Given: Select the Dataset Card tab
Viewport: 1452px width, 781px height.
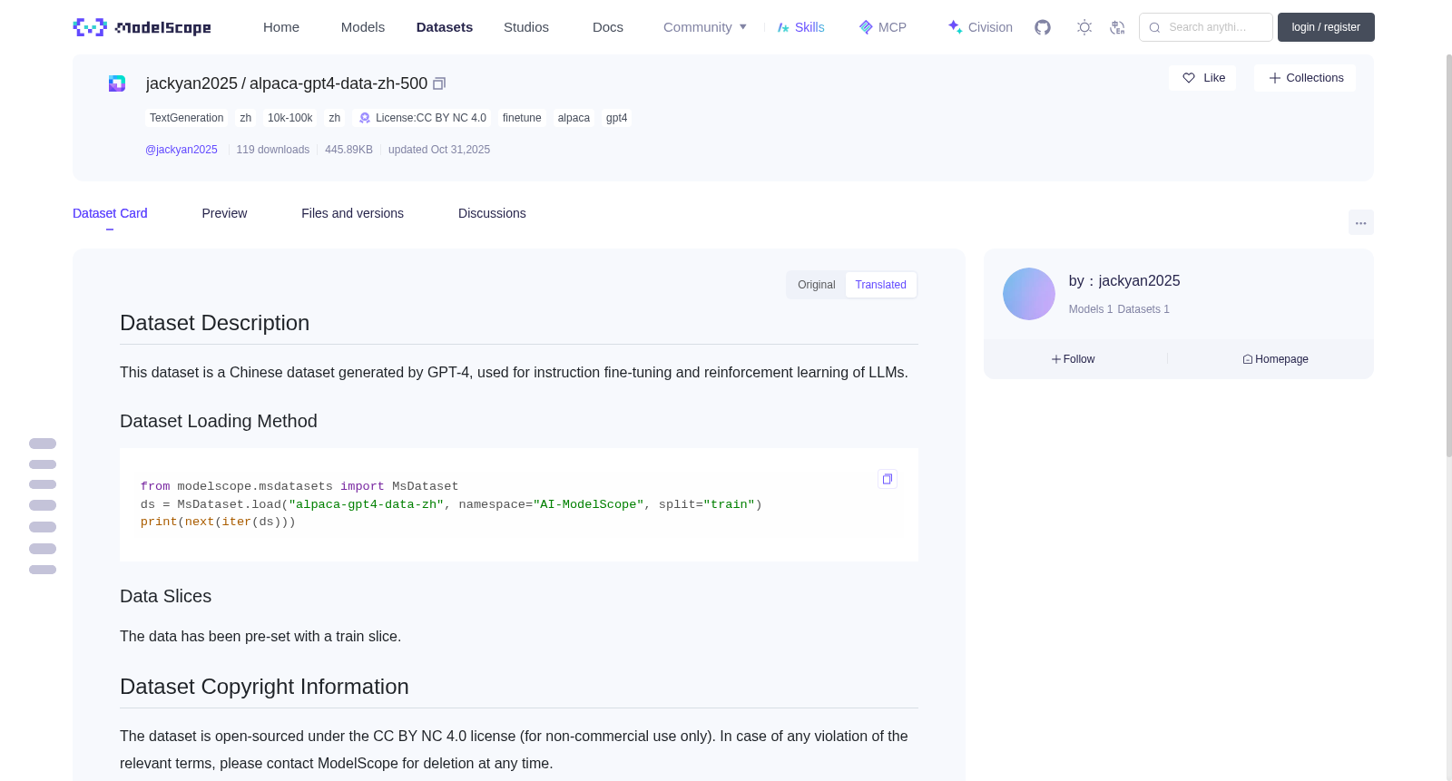Looking at the screenshot, I should (x=110, y=213).
